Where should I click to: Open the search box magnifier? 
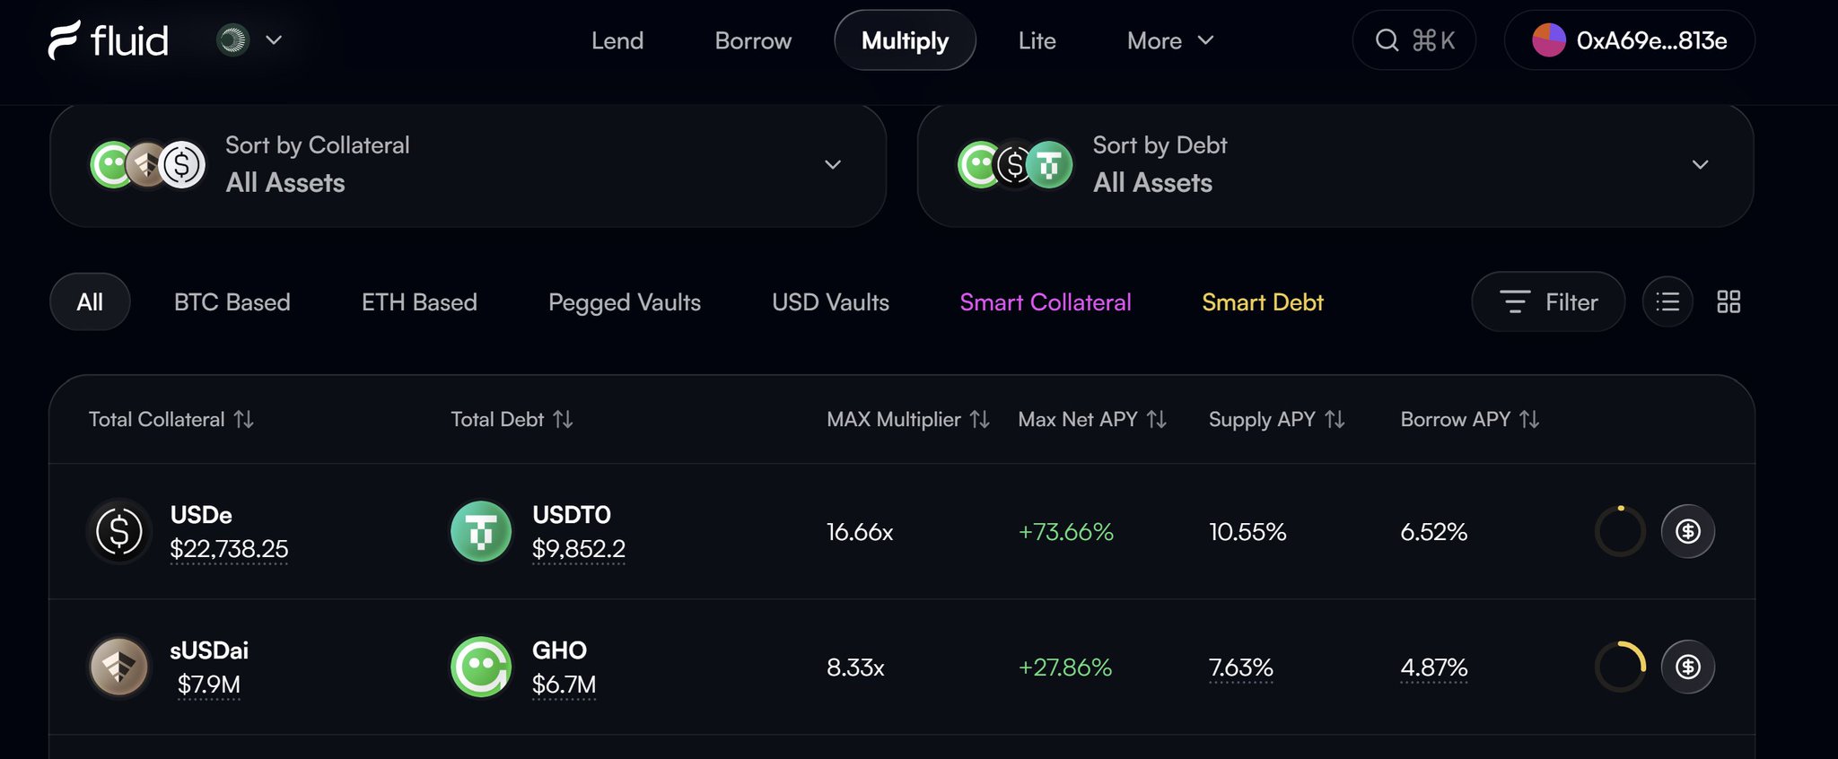pos(1387,40)
